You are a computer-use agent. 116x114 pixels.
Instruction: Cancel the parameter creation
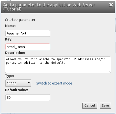(x=90, y=105)
